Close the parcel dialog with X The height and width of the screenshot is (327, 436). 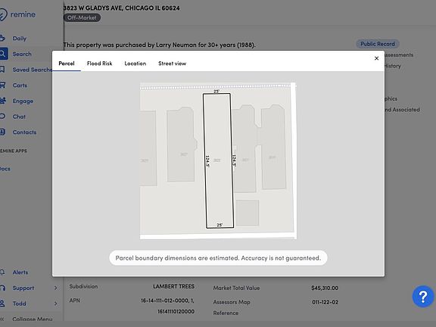coord(376,58)
